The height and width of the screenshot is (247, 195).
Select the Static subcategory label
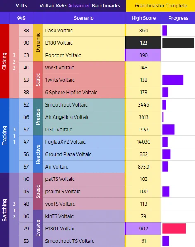(38, 80)
